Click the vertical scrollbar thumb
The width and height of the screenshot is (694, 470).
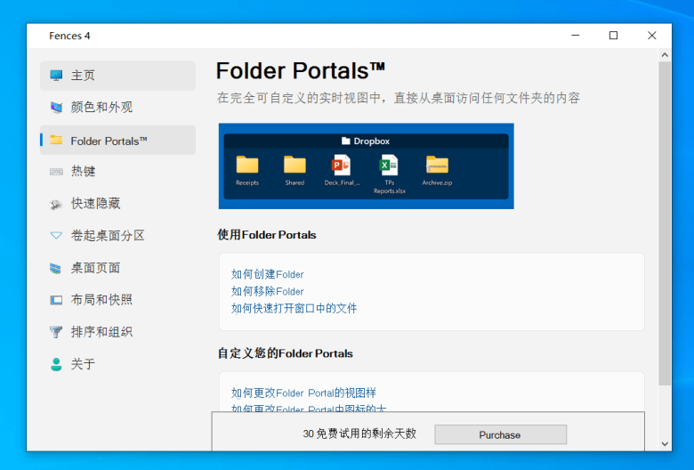tap(665, 223)
